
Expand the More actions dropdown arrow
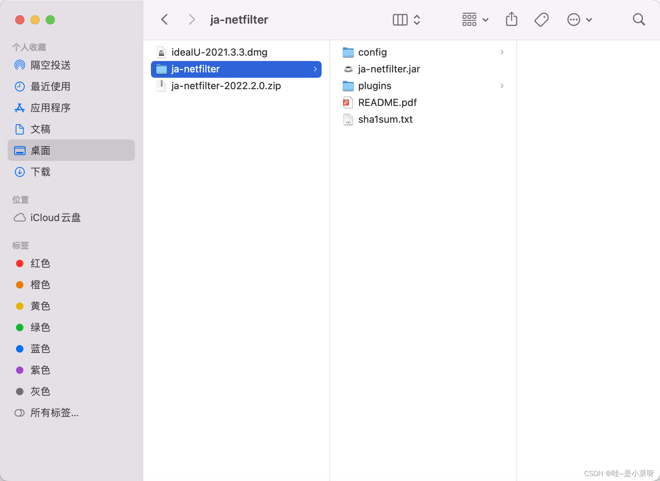(x=589, y=20)
